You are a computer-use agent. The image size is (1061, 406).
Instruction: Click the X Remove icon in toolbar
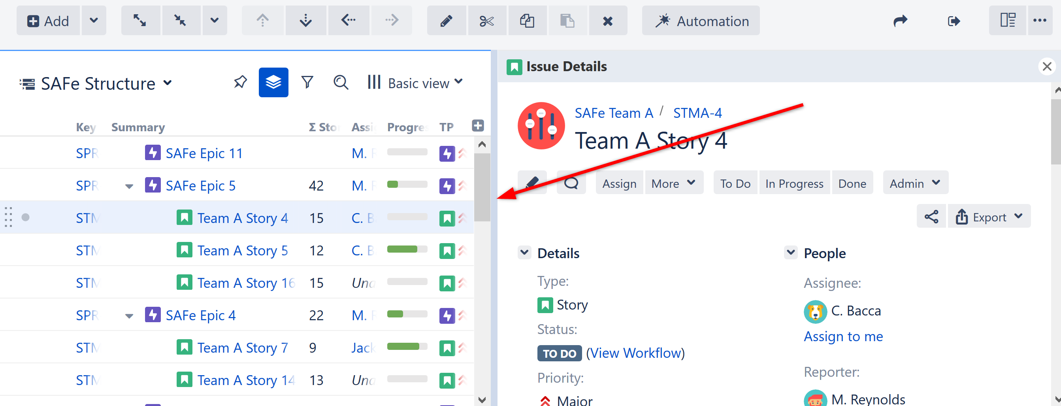608,21
